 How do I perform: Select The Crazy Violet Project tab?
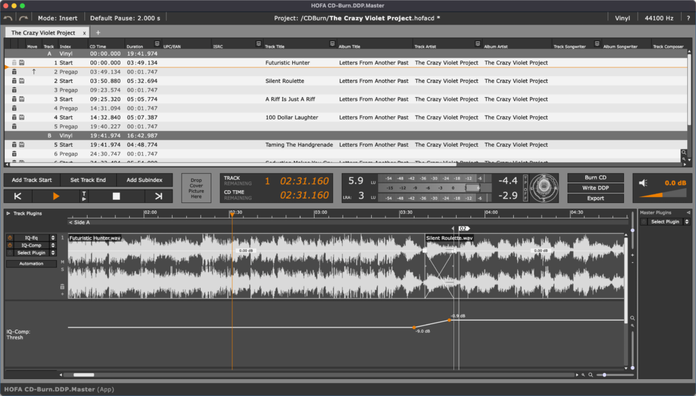pyautogui.click(x=43, y=33)
